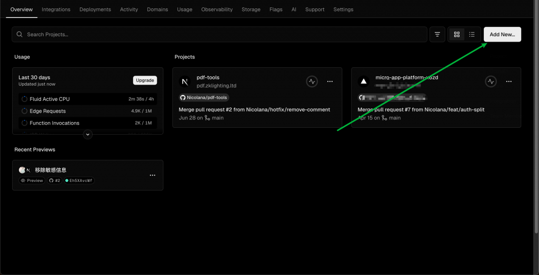Open three-dot menu for pdf-tools project
Viewport: 539px width, 275px height.
(x=330, y=82)
